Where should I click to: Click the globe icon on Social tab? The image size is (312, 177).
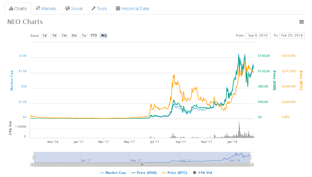68,8
